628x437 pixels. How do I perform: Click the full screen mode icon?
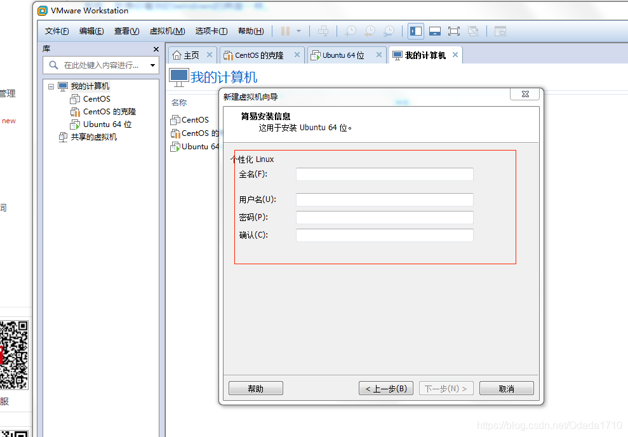(454, 31)
